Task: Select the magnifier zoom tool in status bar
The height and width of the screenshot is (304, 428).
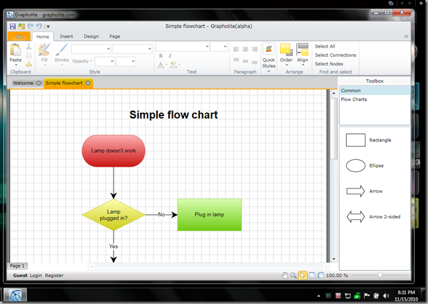Action: 294,275
